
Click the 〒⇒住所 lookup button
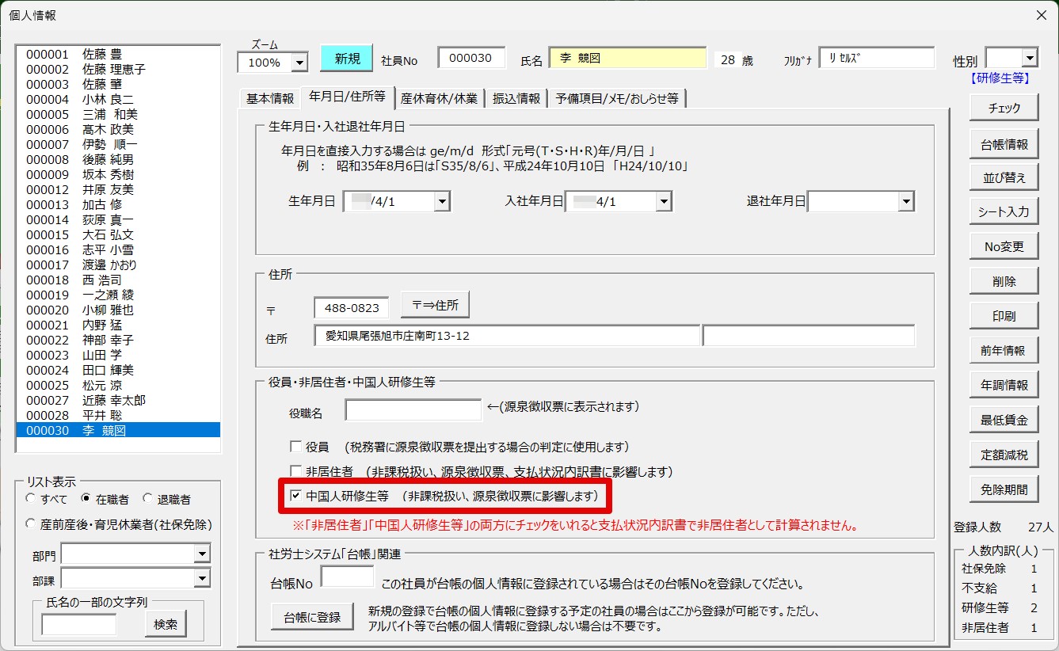point(435,304)
